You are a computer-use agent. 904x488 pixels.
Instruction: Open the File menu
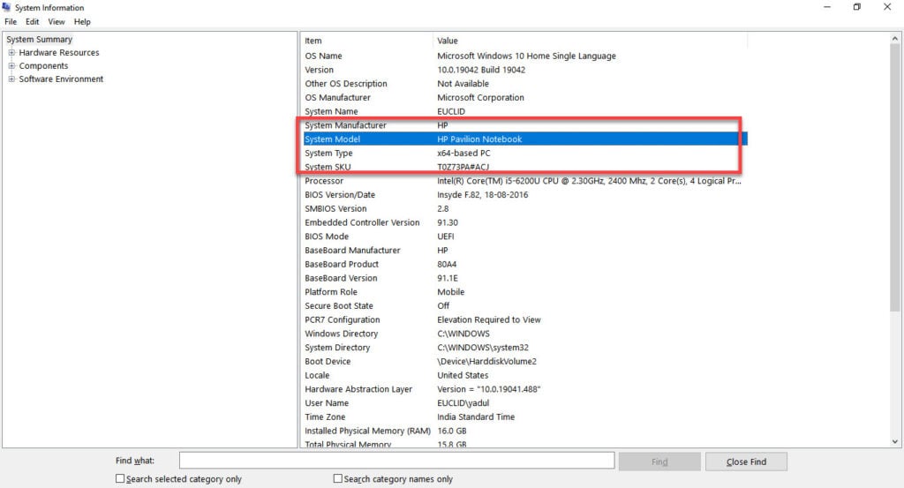(11, 22)
